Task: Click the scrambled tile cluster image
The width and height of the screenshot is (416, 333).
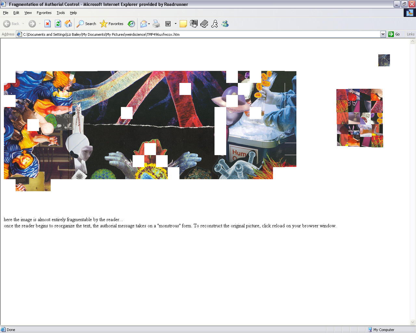Action: 360,118
